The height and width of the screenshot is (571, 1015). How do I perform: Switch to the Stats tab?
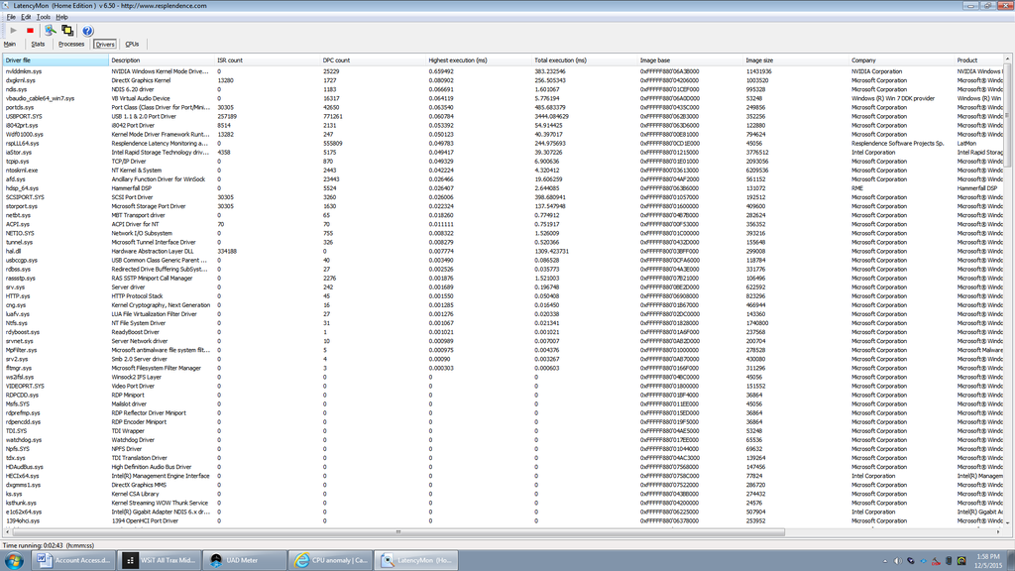(x=38, y=45)
